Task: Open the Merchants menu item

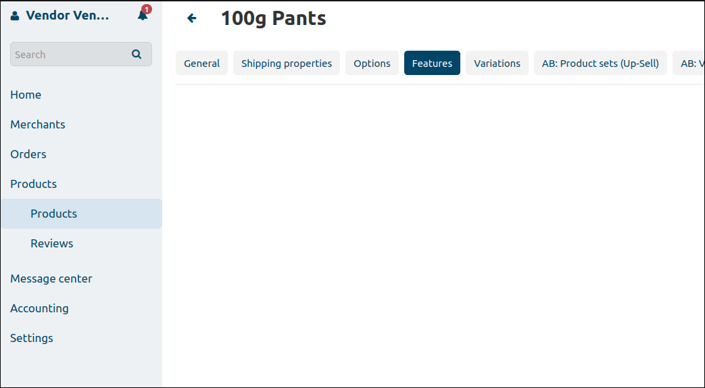Action: [x=38, y=124]
